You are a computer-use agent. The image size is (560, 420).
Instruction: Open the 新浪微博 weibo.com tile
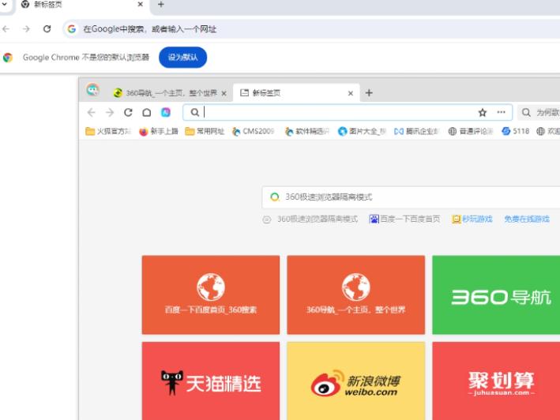tap(356, 381)
